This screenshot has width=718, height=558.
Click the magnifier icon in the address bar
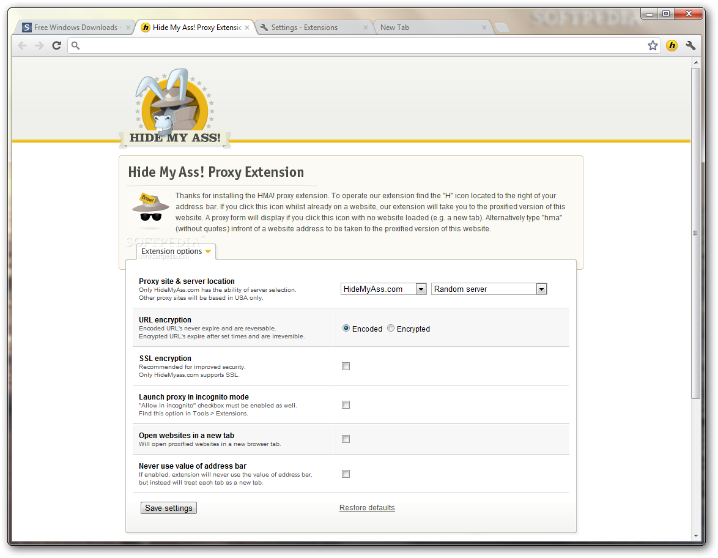[76, 45]
